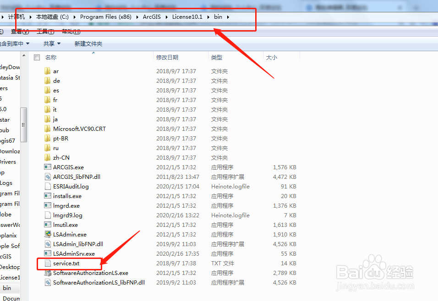The image size is (438, 301).
Task: Click the de folder icon
Action: 48,81
